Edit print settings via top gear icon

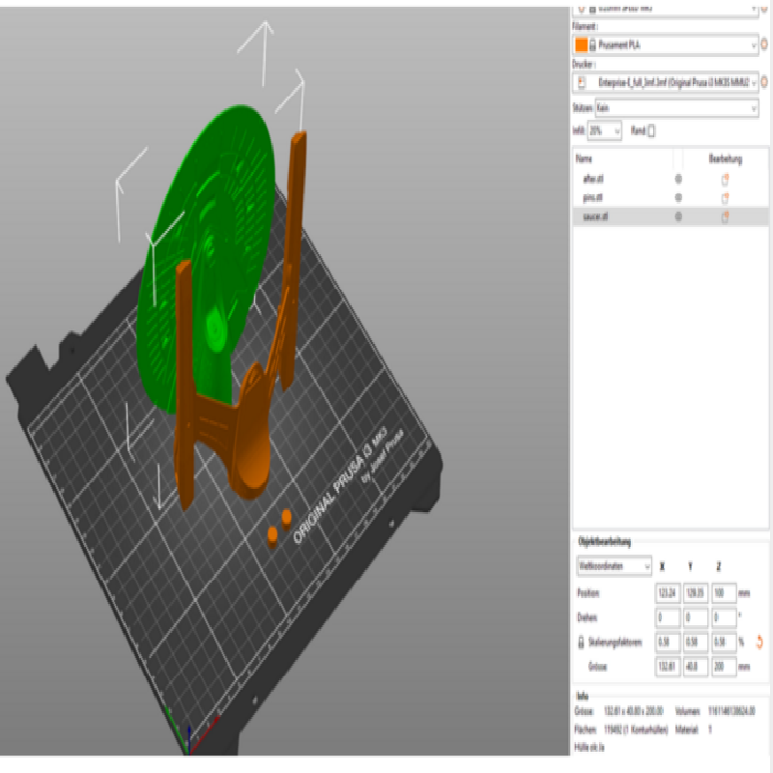[765, 10]
